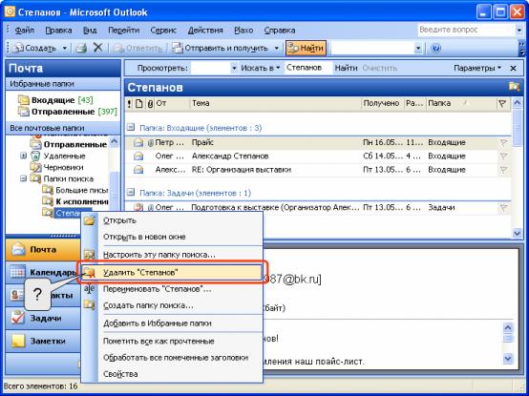
Task: Open the Правка menu
Action: 58,31
